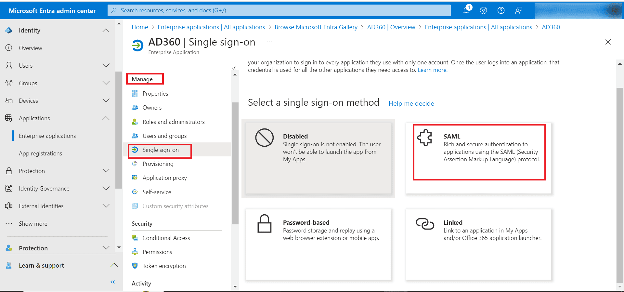The image size is (624, 292).
Task: Open the settings gear in the top bar
Action: [x=483, y=10]
